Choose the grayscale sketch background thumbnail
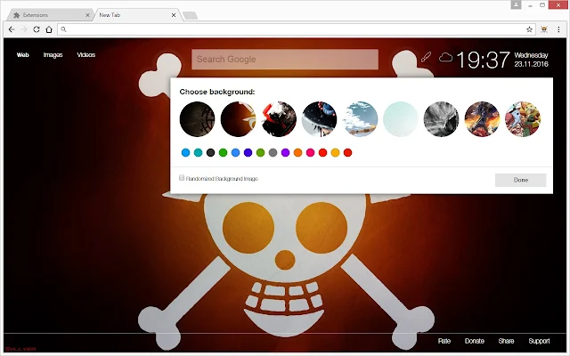 pos(442,119)
